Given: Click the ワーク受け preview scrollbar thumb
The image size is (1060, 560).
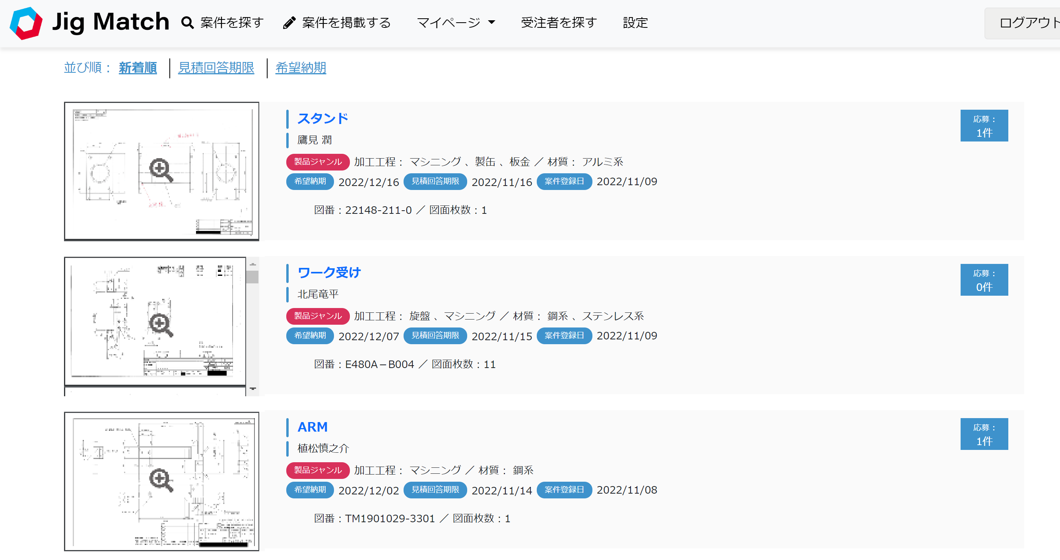Looking at the screenshot, I should pyautogui.click(x=252, y=277).
